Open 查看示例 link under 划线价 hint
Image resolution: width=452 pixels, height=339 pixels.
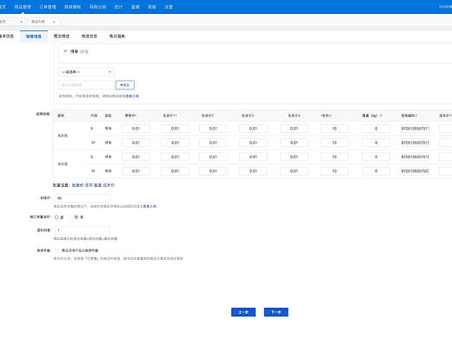(150, 206)
